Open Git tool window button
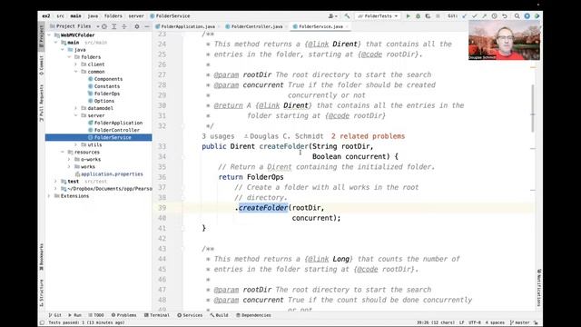Image resolution: width=581 pixels, height=327 pixels. point(55,315)
